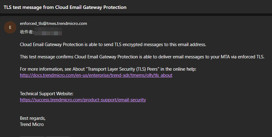
Task: Click the sentence about sending TLS encrypted messages
Action: tap(113, 45)
